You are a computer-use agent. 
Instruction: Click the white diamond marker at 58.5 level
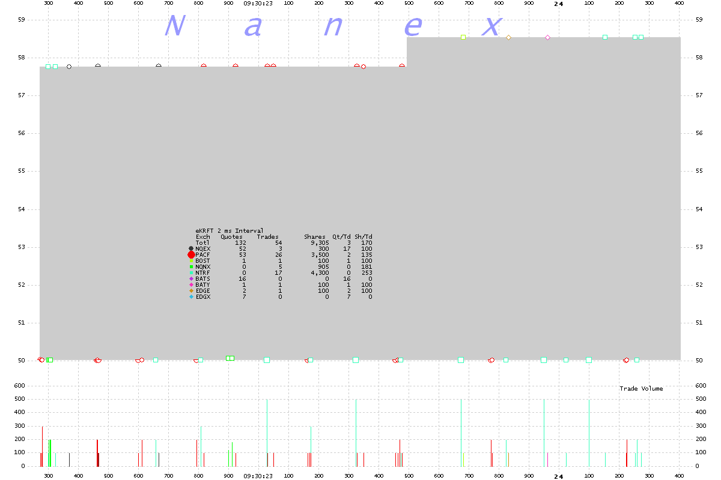click(x=547, y=37)
